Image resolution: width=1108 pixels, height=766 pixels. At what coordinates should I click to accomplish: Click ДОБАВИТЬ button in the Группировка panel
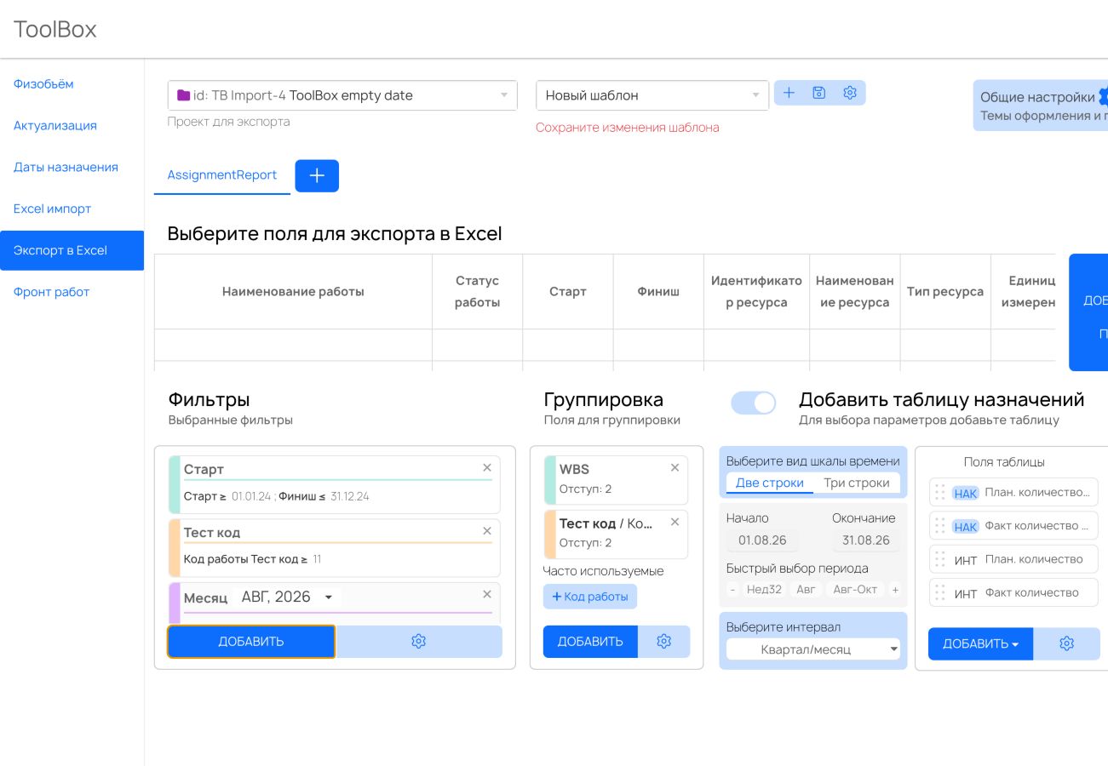pyautogui.click(x=590, y=642)
